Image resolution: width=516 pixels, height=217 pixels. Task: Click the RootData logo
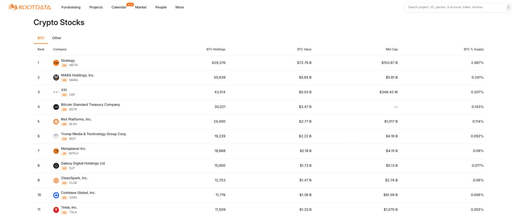pos(29,7)
